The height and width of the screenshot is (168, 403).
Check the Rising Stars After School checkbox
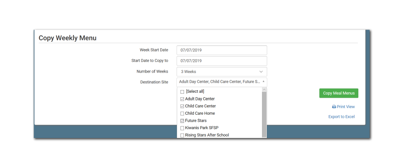point(182,135)
